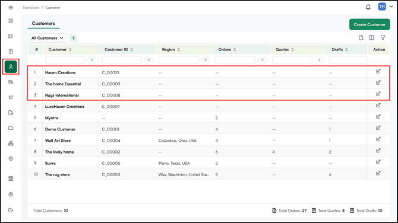Select the Wall Art Store name
The image size is (398, 223).
[x=58, y=141]
